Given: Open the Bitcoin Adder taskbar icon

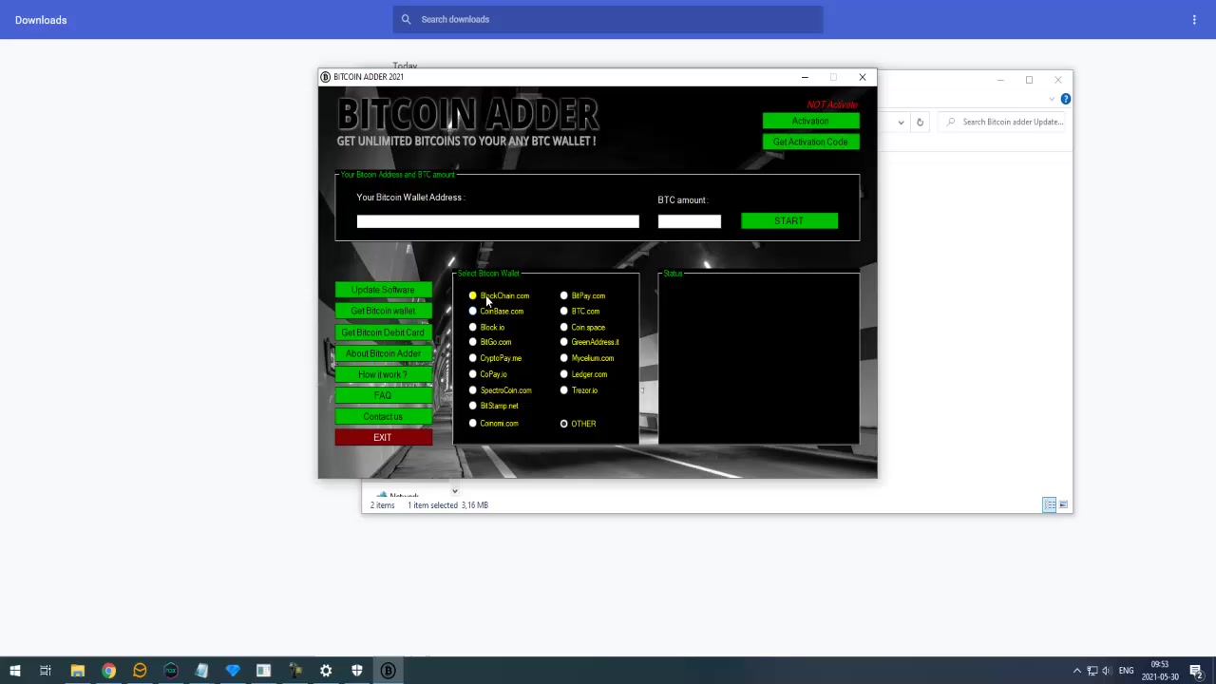Looking at the screenshot, I should [388, 671].
